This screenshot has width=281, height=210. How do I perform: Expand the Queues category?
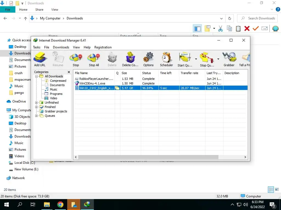click(x=36, y=116)
